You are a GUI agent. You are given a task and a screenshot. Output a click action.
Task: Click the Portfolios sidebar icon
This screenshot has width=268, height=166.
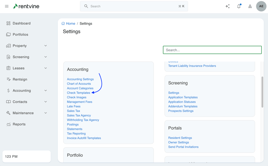point(8,35)
